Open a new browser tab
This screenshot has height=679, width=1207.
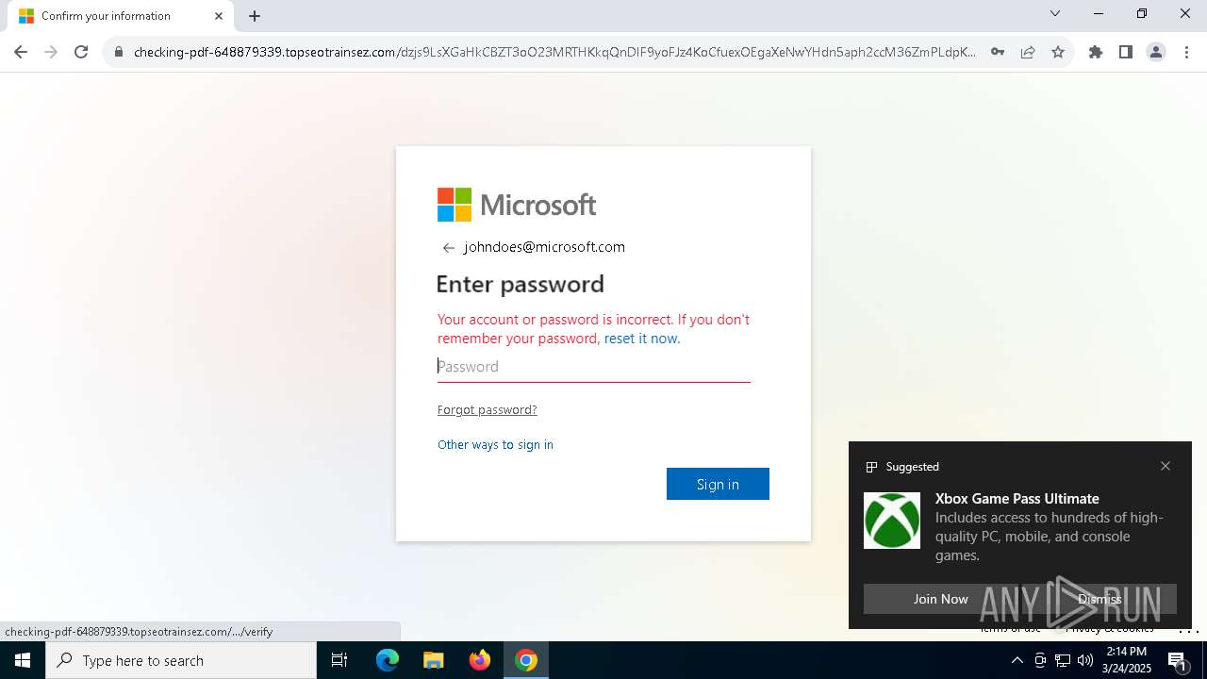pyautogui.click(x=255, y=16)
